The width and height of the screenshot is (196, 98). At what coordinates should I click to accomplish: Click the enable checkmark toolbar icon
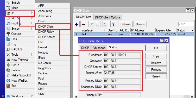[x=91, y=24]
